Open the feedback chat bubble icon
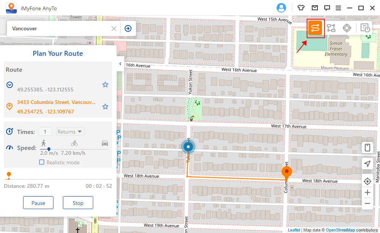The image size is (380, 233). point(327,8)
